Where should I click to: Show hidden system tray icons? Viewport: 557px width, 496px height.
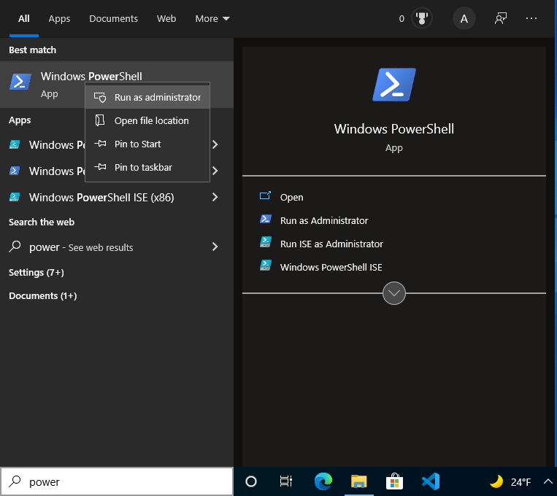(x=548, y=481)
